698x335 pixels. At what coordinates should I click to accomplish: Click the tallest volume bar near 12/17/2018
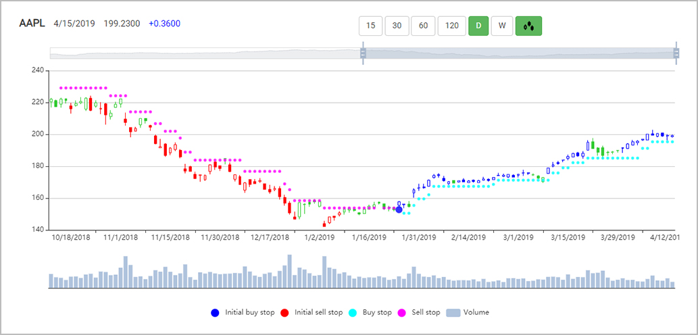coord(290,272)
